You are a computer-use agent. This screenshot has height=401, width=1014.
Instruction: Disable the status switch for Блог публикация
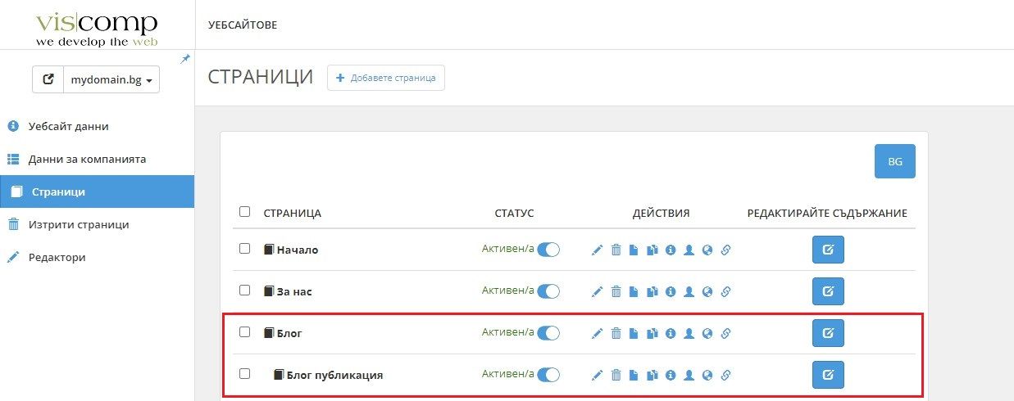point(548,375)
